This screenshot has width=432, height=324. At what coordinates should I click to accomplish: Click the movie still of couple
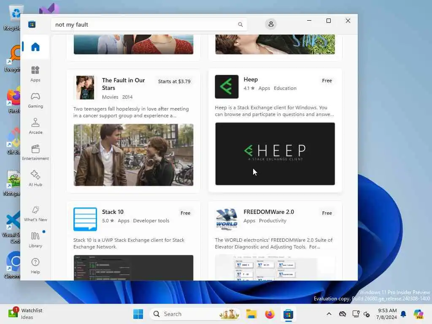coord(133,155)
